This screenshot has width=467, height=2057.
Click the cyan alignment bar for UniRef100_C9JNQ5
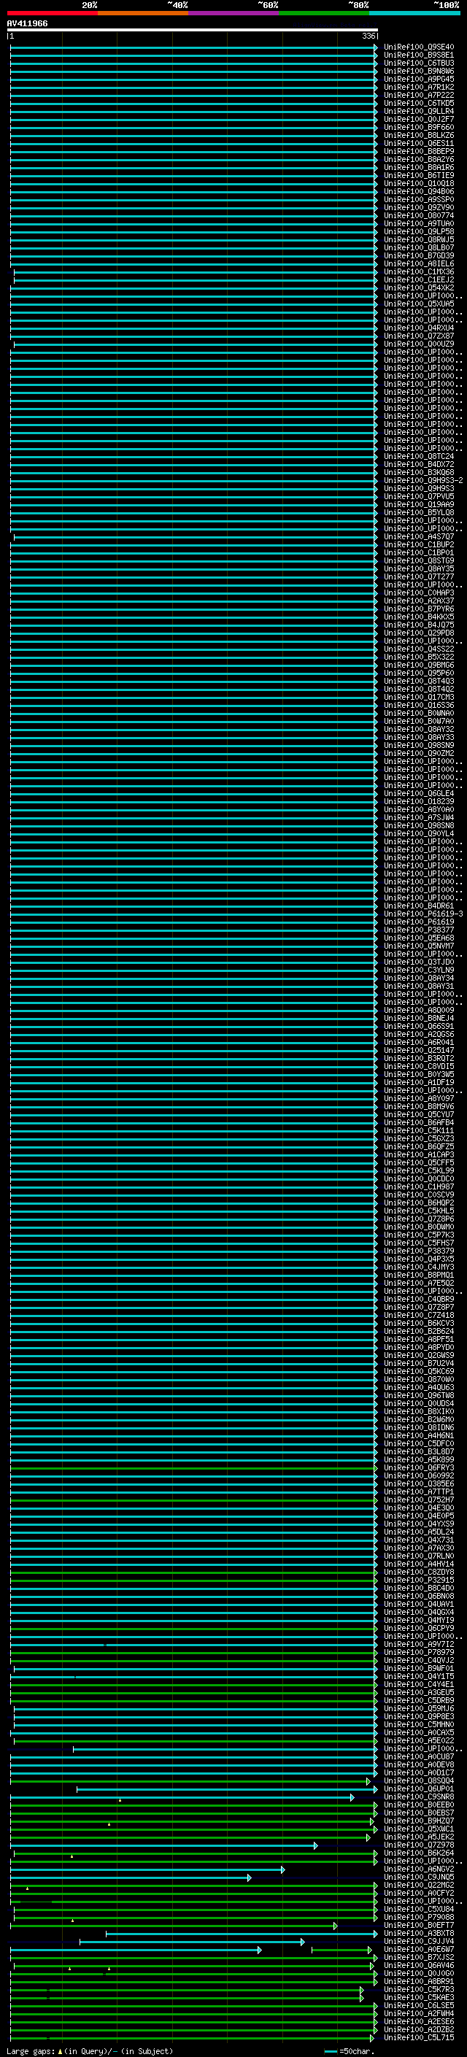tap(131, 1877)
